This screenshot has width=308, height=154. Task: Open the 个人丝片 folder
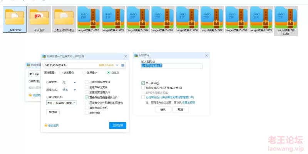39,19
